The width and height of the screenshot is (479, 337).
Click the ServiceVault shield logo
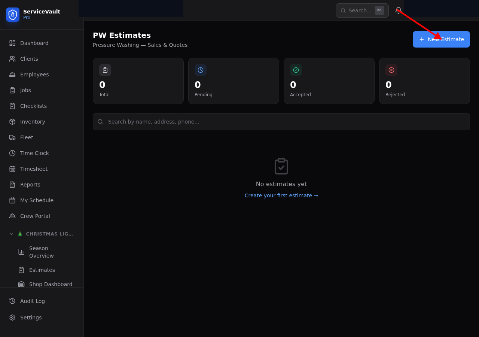point(13,15)
